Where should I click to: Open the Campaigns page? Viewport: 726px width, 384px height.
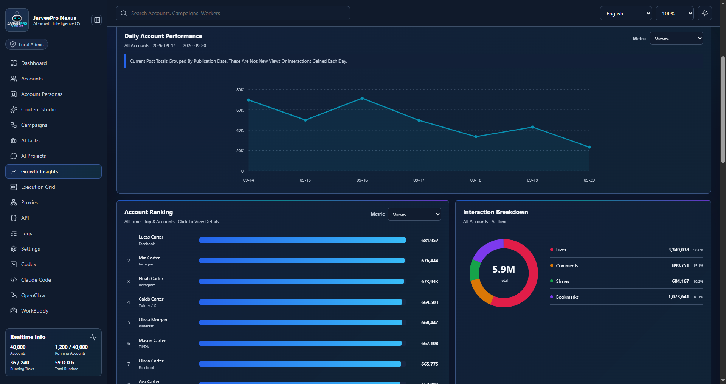pos(53,125)
